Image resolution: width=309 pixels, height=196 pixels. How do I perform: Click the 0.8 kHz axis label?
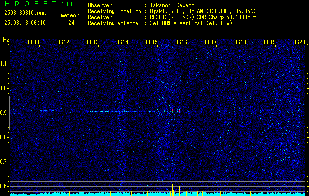click(4, 137)
